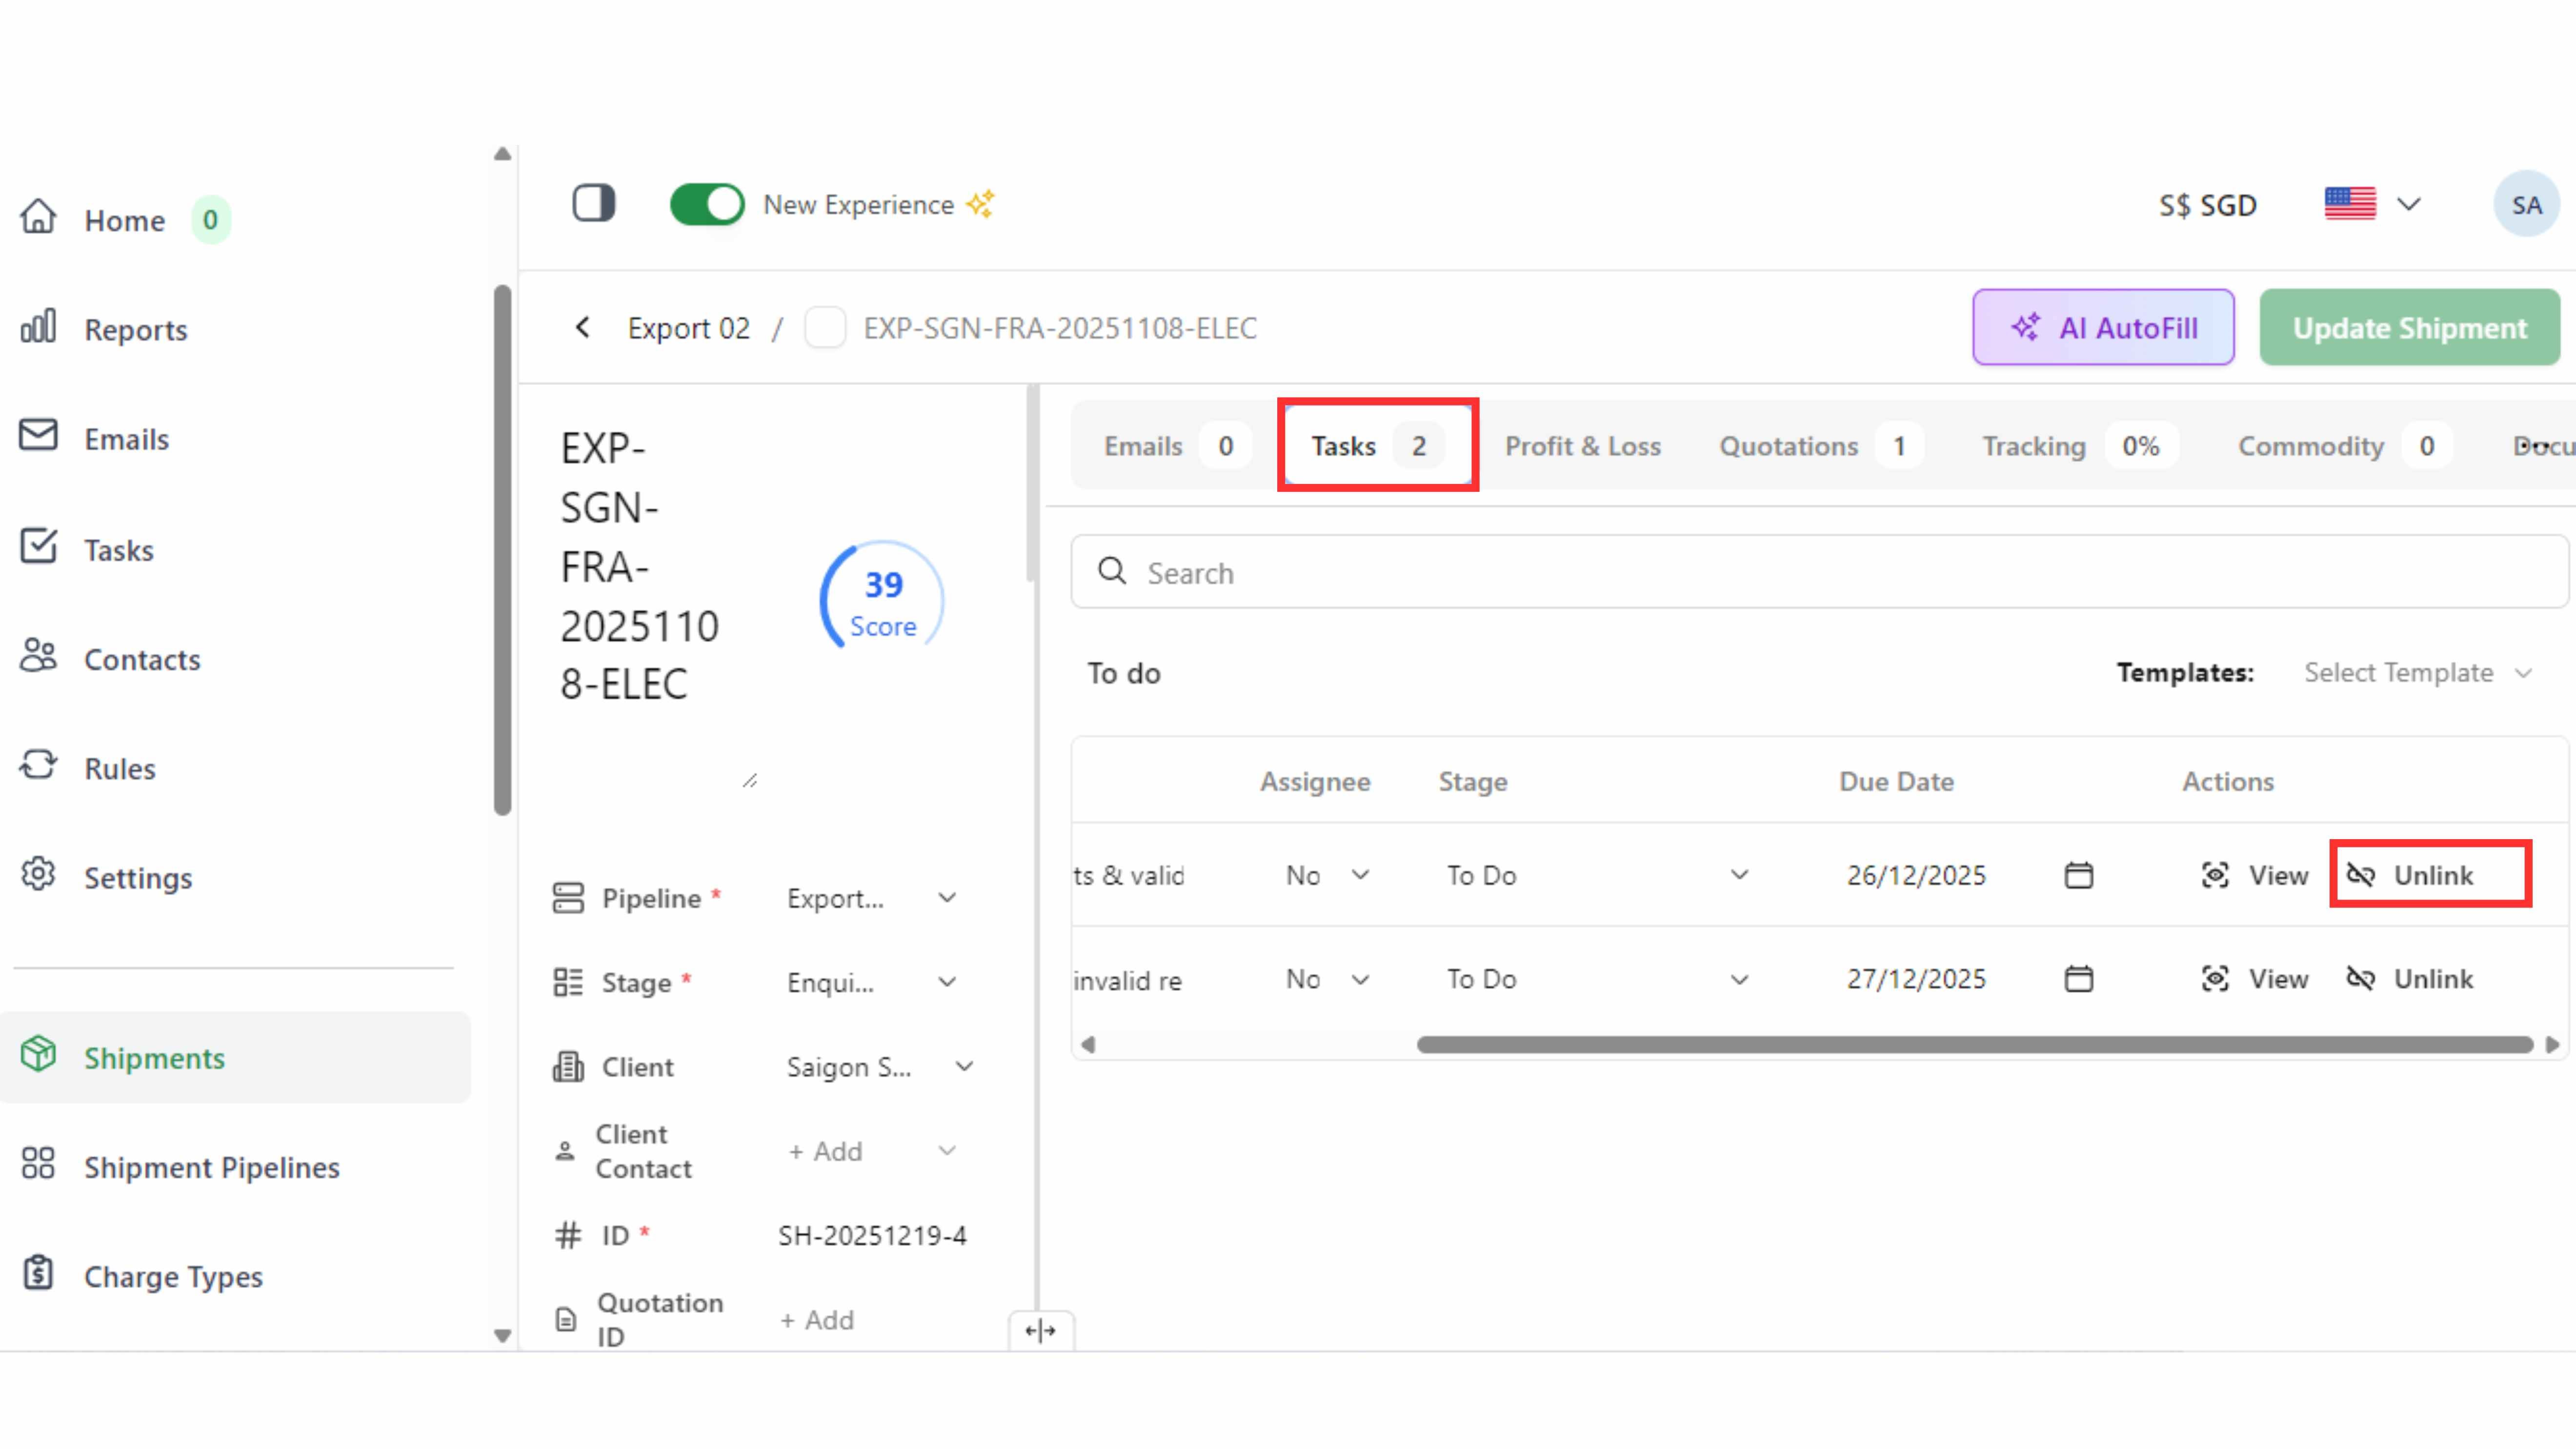The image size is (2576, 1449).
Task: Switch to the Profit & Loss tab
Action: click(1582, 446)
